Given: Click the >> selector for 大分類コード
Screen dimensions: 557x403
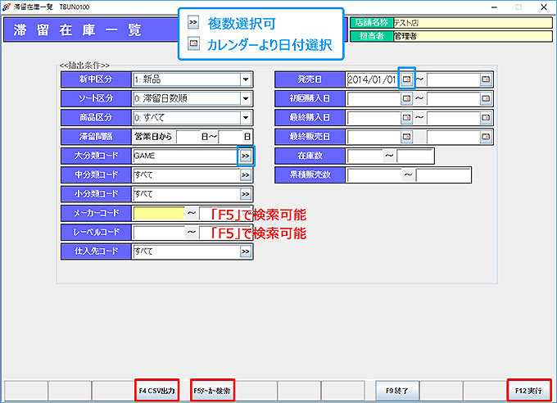Looking at the screenshot, I should click(246, 156).
